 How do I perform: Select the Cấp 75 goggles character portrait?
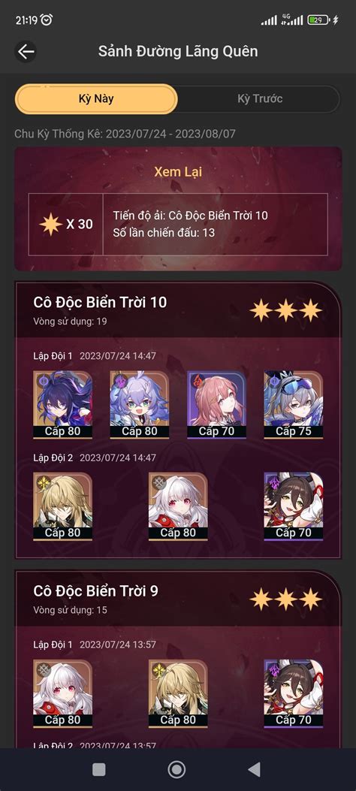point(294,405)
